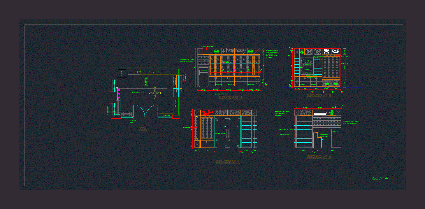Click the "OPENABLE SHUTTER" note in Elevation D
The height and width of the screenshot is (209, 425).
(282, 113)
